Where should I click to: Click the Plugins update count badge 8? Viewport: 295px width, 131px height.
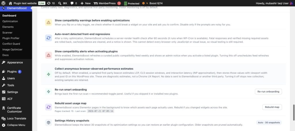coord(20,72)
